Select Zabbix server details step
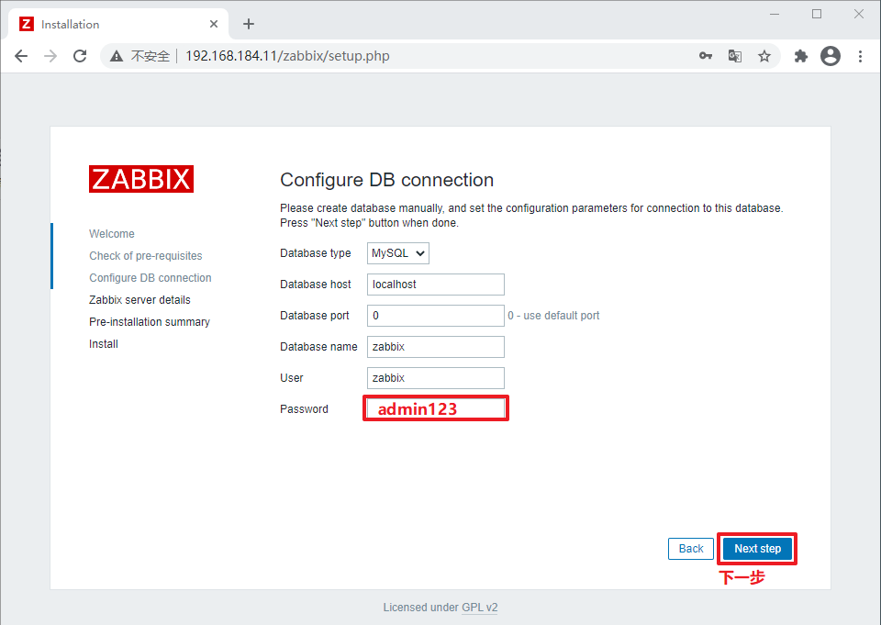Image resolution: width=881 pixels, height=625 pixels. [139, 299]
